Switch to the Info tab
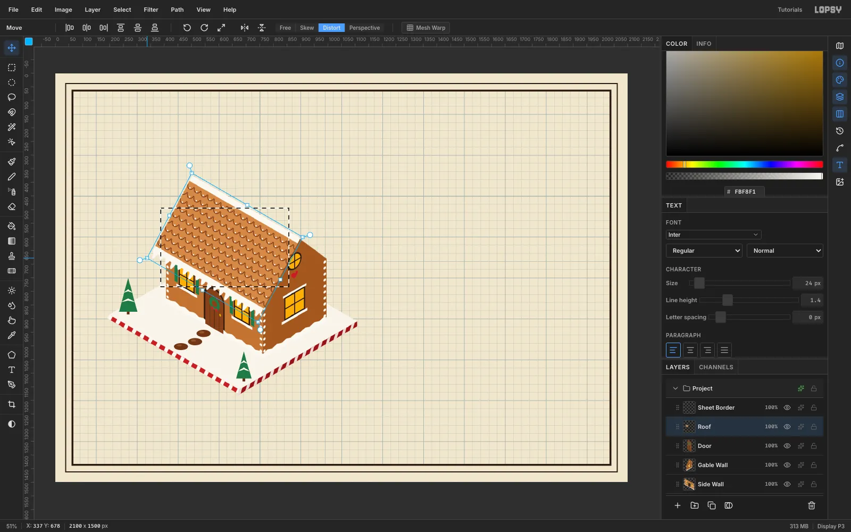Viewport: 851px width, 532px height. pyautogui.click(x=704, y=44)
